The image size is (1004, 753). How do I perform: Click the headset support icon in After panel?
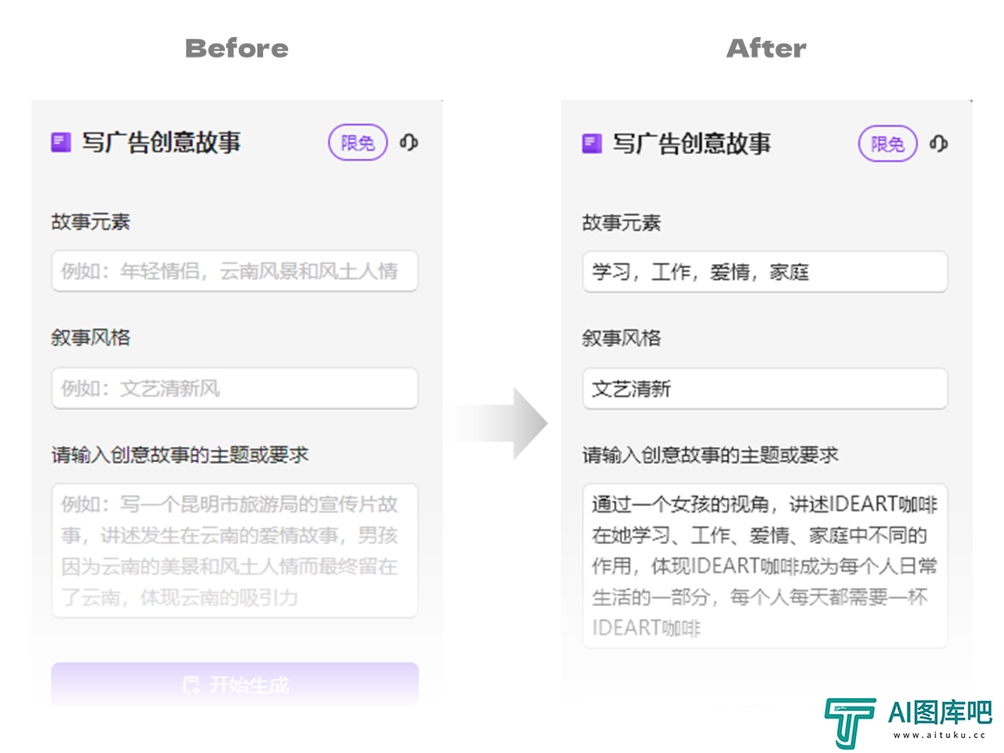tap(939, 143)
